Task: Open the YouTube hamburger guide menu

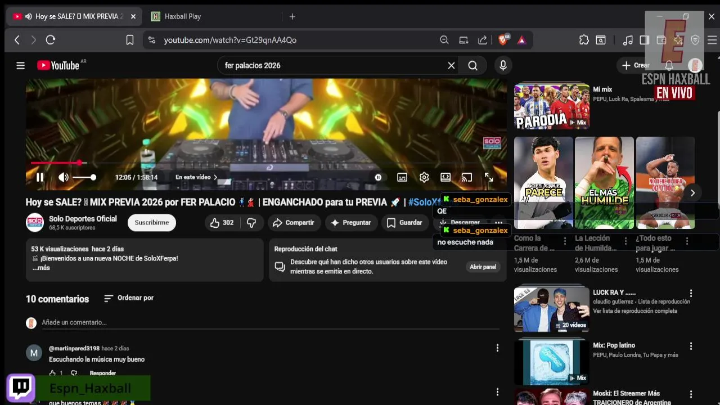Action: [x=21, y=65]
